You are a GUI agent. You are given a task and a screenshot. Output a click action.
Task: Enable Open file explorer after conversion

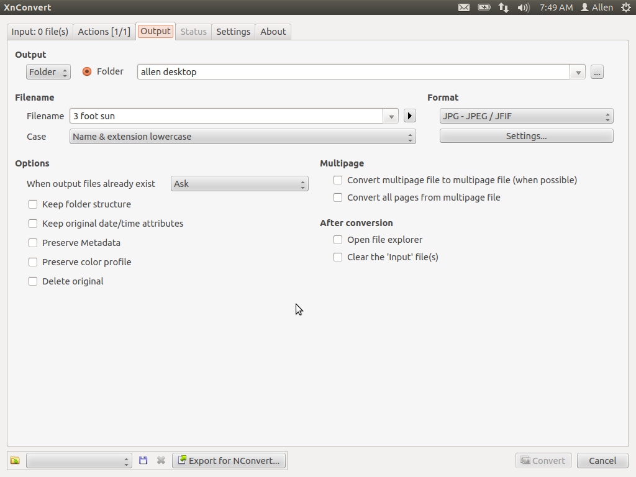point(338,240)
